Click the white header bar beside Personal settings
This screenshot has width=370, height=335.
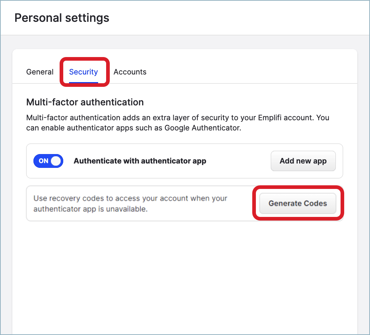(x=238, y=18)
